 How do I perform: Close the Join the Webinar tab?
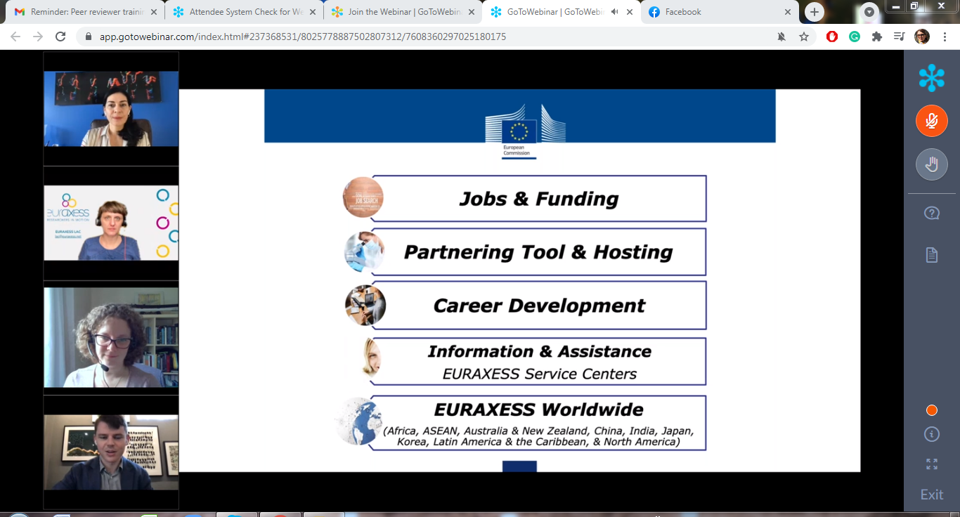pyautogui.click(x=470, y=12)
